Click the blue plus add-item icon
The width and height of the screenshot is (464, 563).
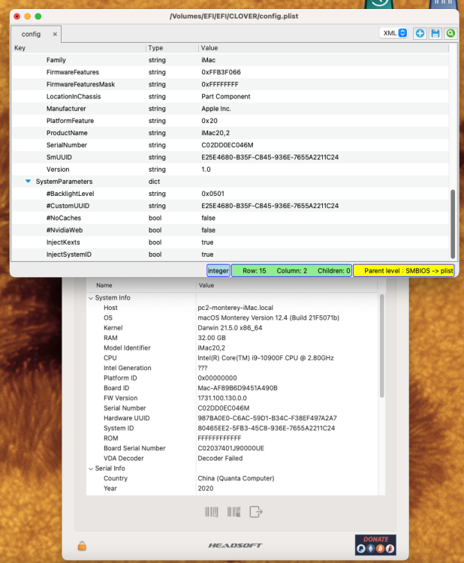pos(420,33)
